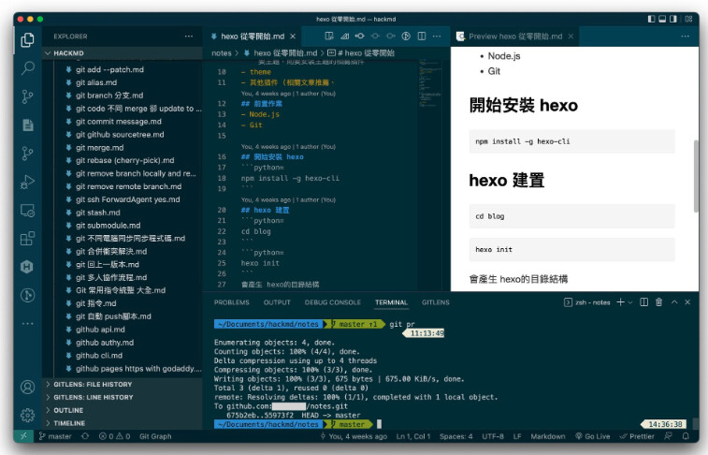
Task: Open Git Graph from status bar
Action: 155,436
